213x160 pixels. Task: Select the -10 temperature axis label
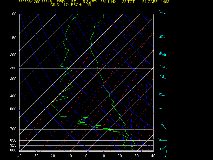click(x=69, y=156)
